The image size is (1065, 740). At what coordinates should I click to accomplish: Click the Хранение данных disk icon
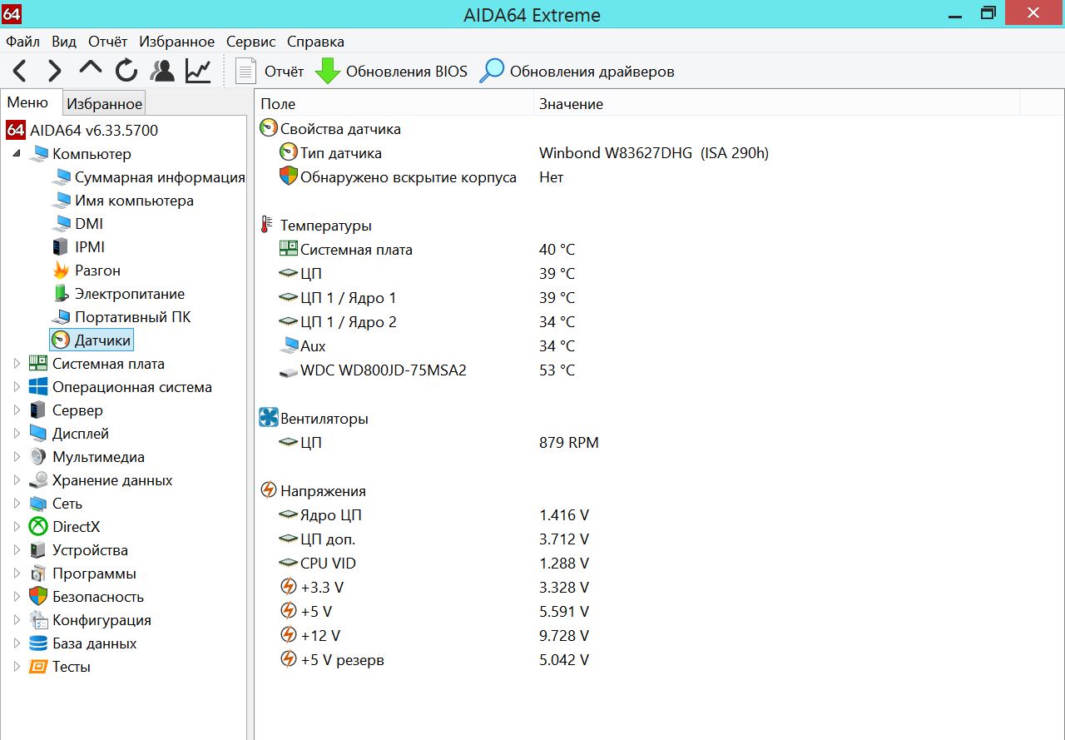[38, 480]
